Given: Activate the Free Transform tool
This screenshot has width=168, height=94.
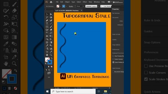Looking at the screenshot, I should 51,36.
